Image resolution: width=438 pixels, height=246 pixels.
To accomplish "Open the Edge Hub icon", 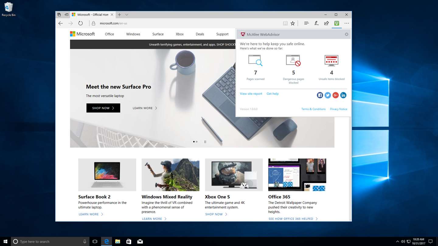I will (x=306, y=23).
